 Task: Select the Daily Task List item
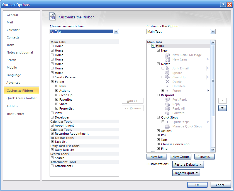tap(65, 150)
